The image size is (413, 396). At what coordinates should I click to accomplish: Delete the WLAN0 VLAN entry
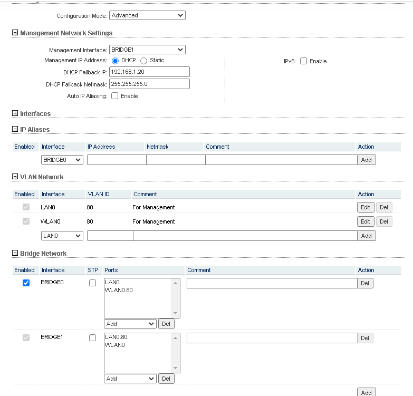click(383, 221)
